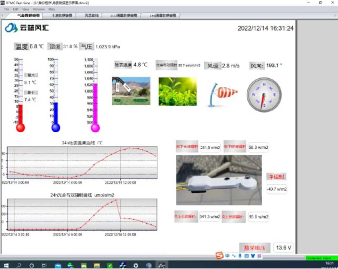Viewport: 338px width, 269px height.
Task: Click the 341.3 w/m2 value box
Action: coord(210,217)
